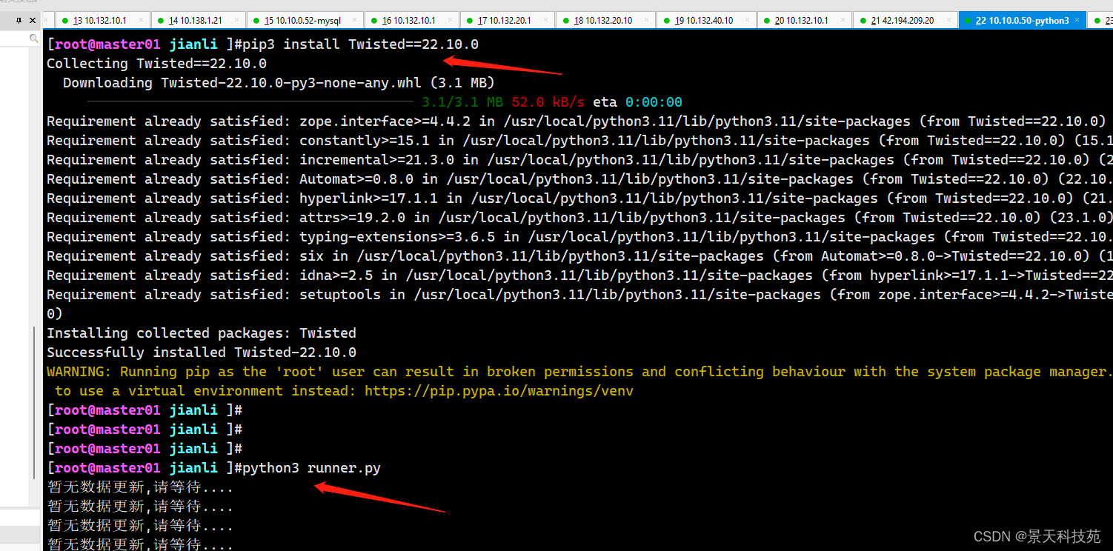The image size is (1113, 551).
Task: Close the 19 10.132.40.10 tab
Action: [748, 20]
